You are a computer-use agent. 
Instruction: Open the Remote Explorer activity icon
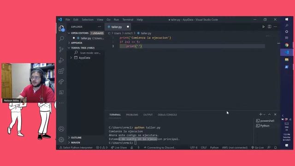tap(61, 92)
